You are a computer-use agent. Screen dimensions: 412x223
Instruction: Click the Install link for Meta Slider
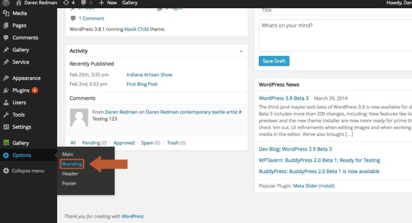[x=327, y=186]
